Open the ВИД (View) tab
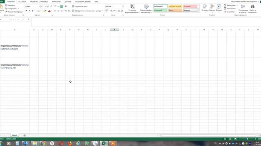The image size is (261, 146). click(x=96, y=2)
